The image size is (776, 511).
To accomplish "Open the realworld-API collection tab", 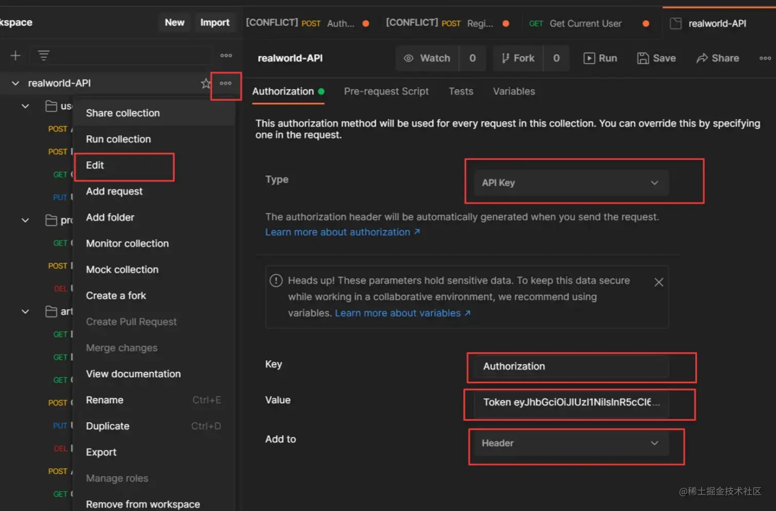I will [719, 24].
